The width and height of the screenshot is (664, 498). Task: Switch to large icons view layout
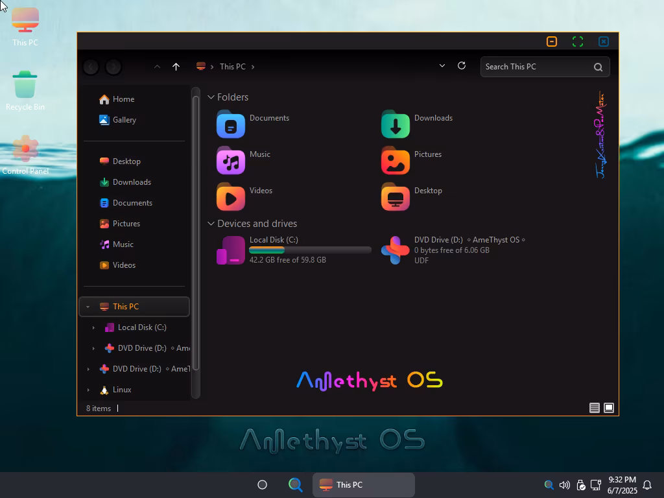(x=609, y=408)
